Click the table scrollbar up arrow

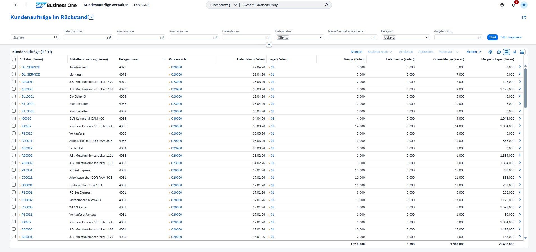(x=526, y=66)
